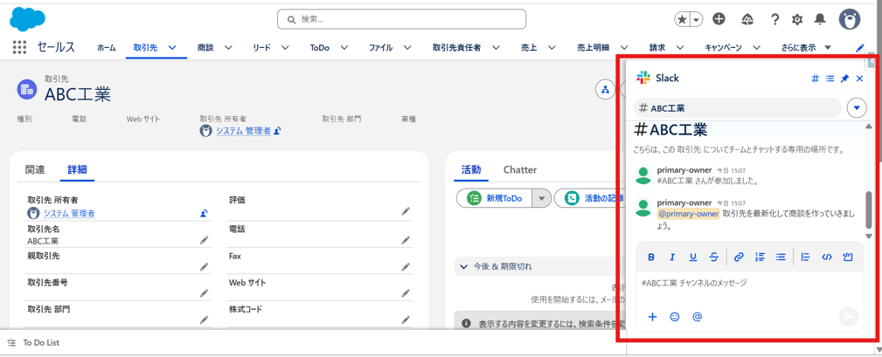This screenshot has height=357, width=882.
Task: Insert a hyperlink in Slack composer
Action: coord(740,257)
